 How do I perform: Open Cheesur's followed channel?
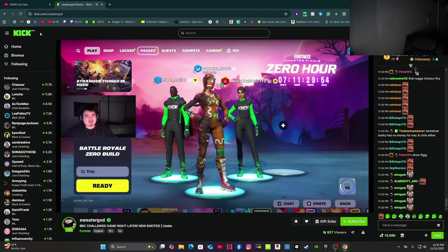coord(28,86)
